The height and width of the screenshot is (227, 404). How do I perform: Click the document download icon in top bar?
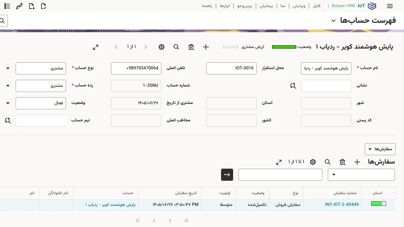click(31, 6)
